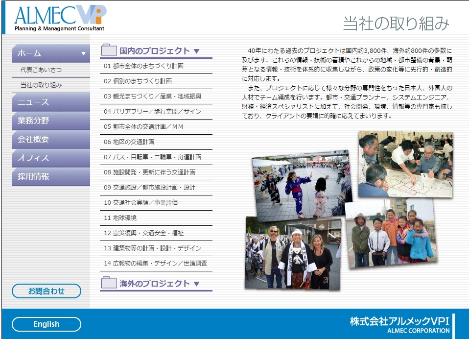The height and width of the screenshot is (339, 469).
Task: Click 11 地球環境 project link
Action: pyautogui.click(x=156, y=218)
